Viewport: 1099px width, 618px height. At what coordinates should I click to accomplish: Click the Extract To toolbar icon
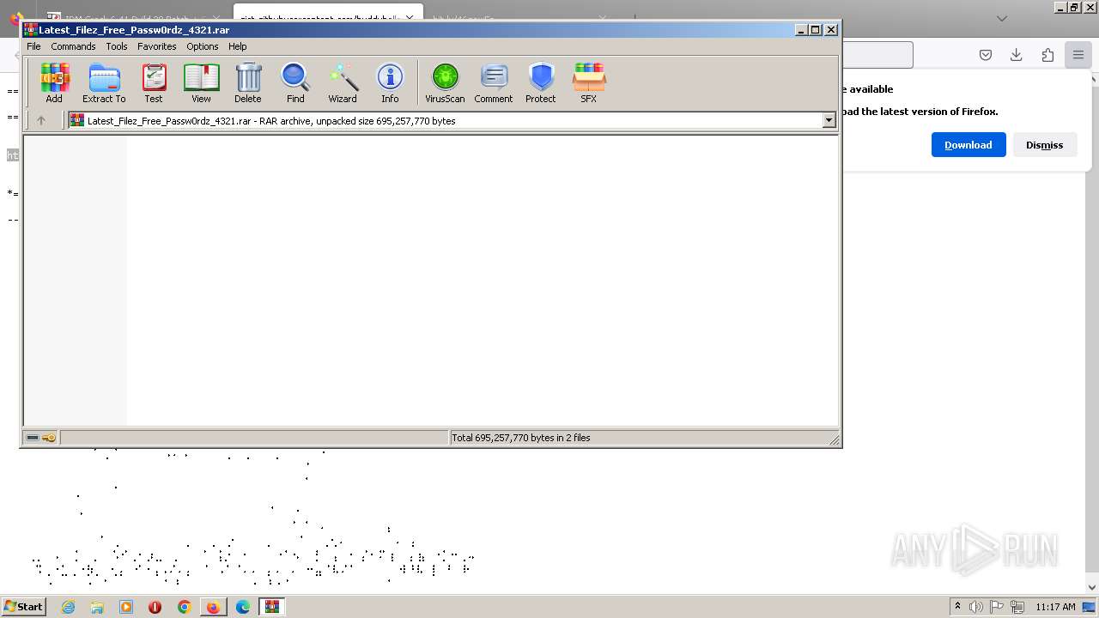pos(104,83)
